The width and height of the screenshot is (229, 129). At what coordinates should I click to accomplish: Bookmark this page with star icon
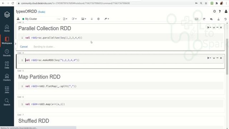206,3
